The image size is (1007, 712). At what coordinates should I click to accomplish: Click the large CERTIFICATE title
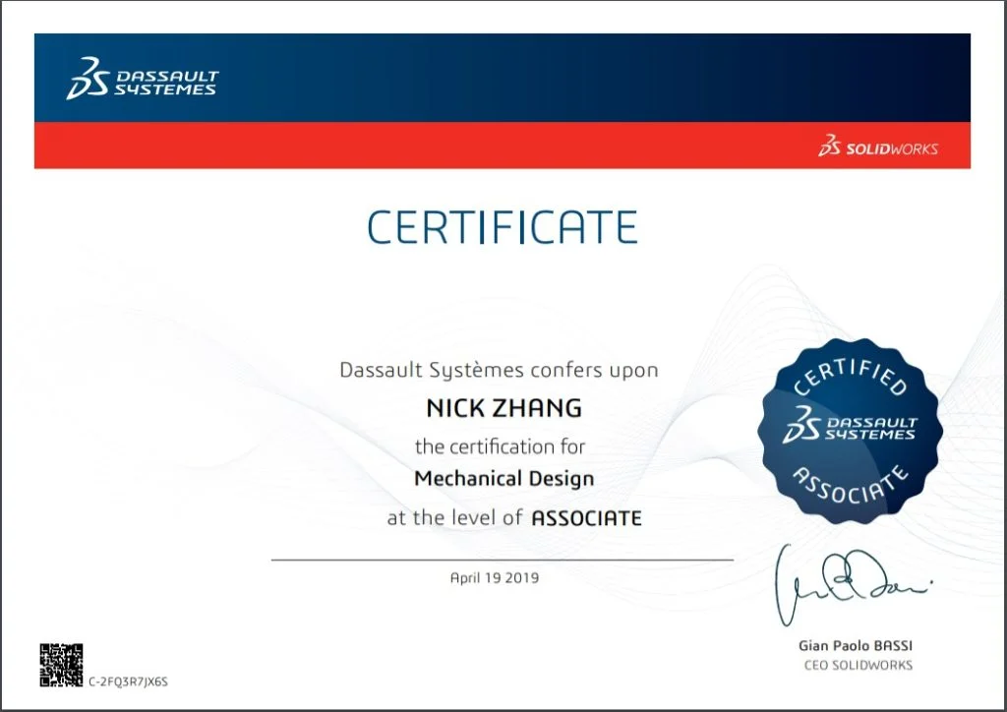503,227
